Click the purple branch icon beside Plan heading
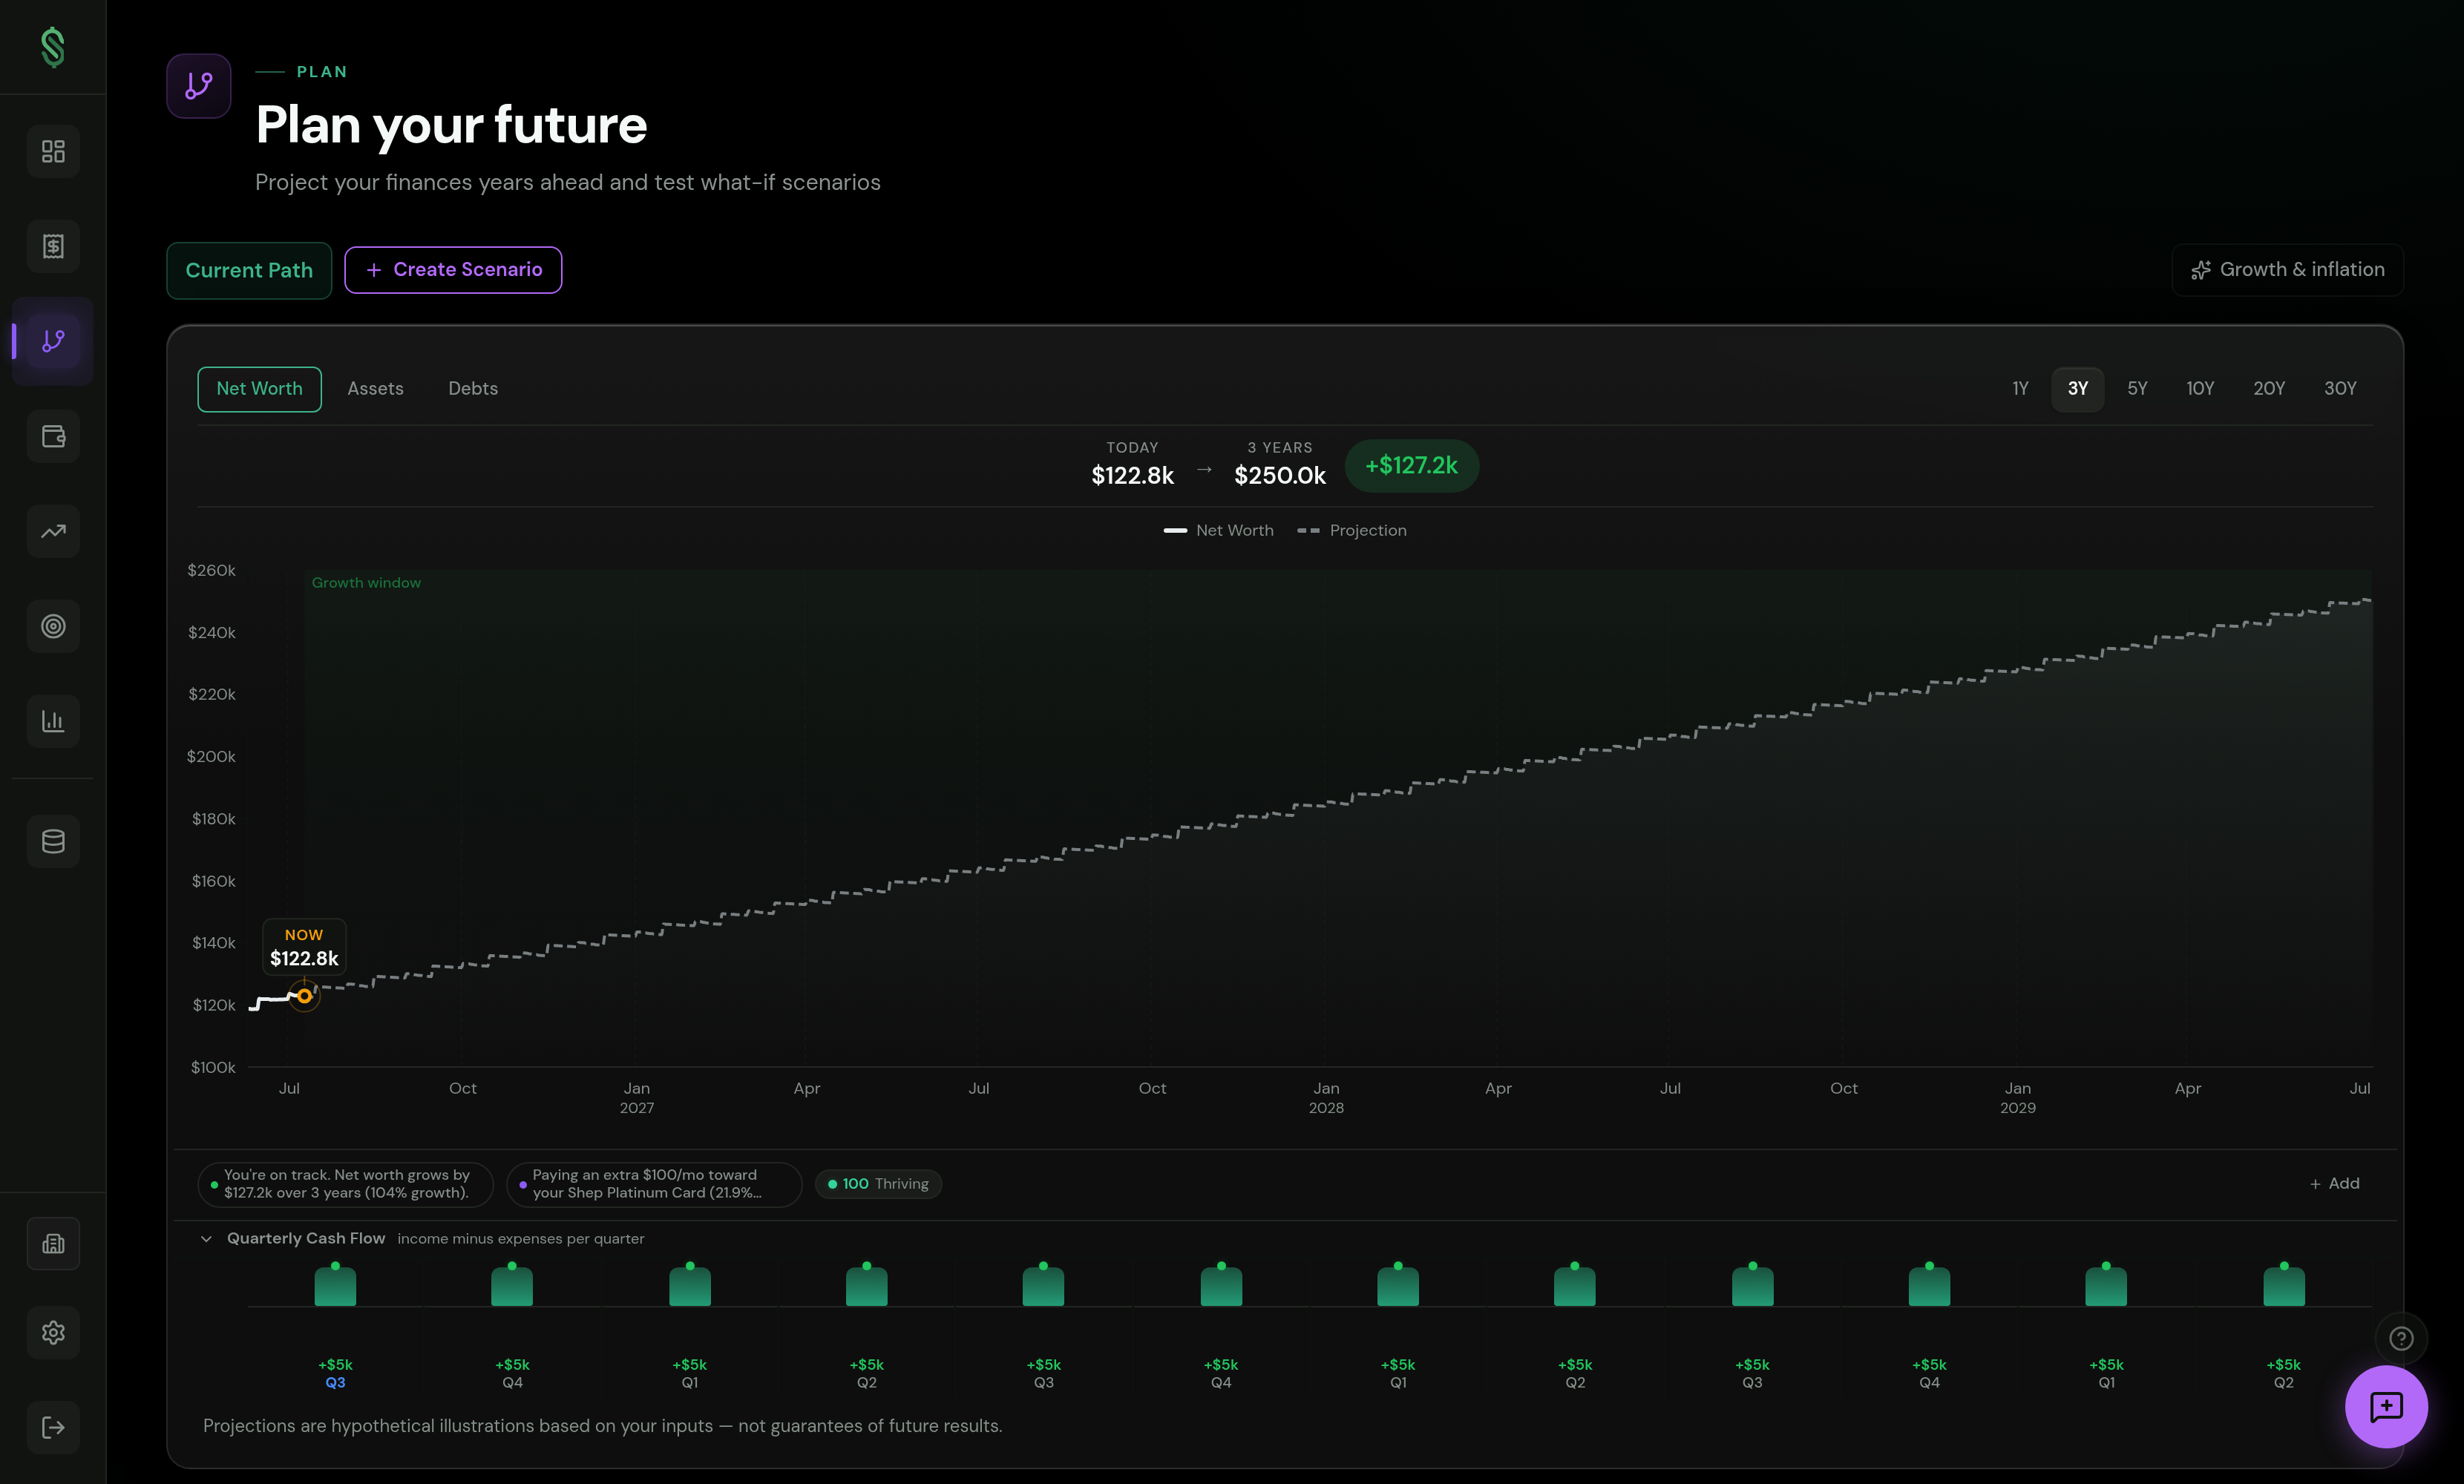 click(199, 86)
